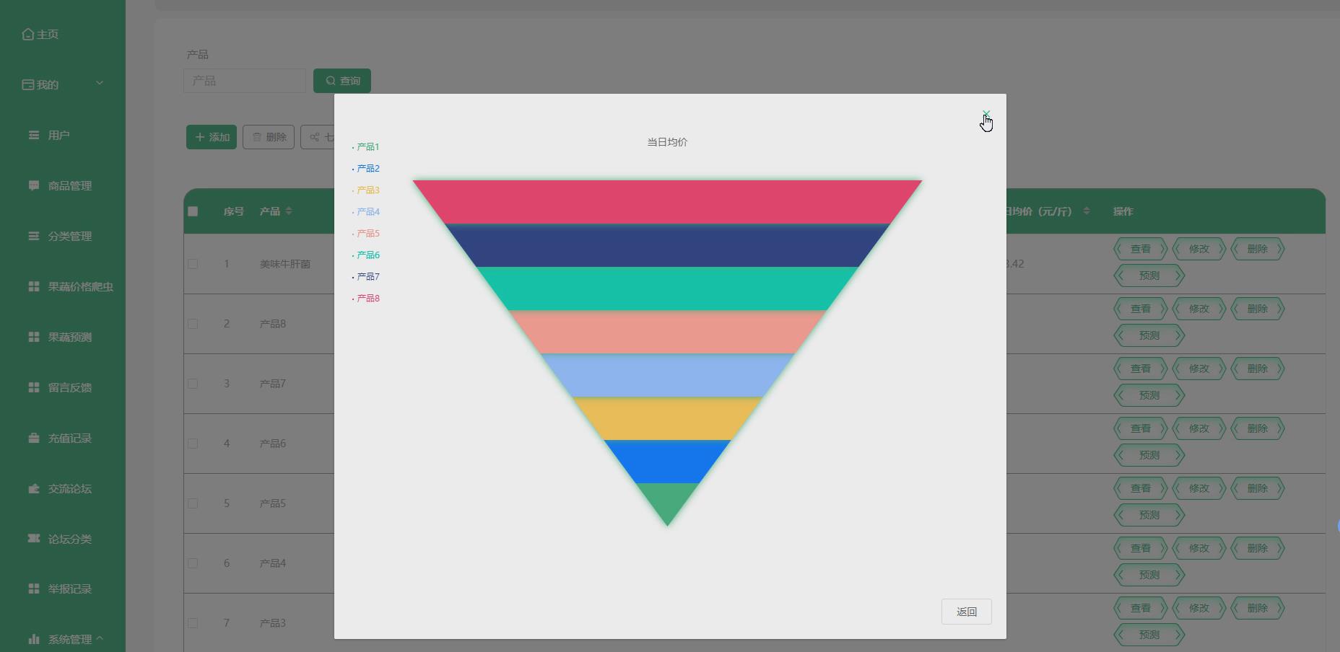Click 预测 in the third table row

click(1149, 395)
